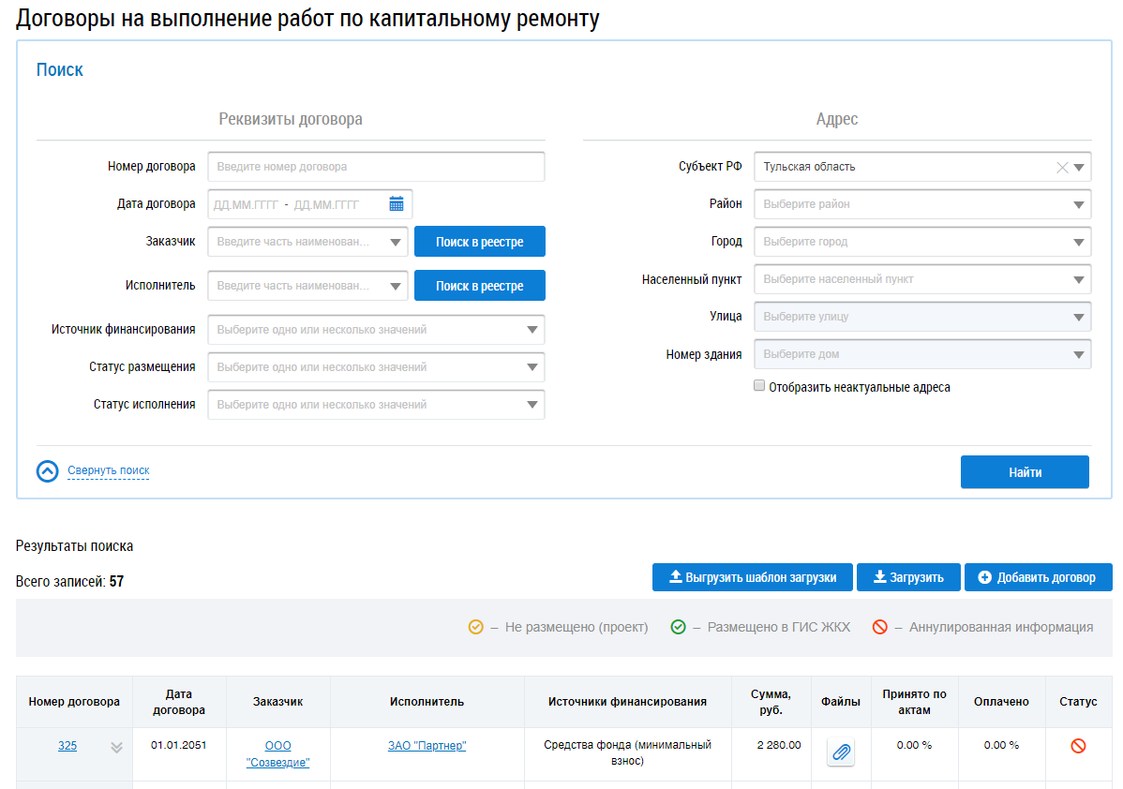Open the Заказчик dropdown list
The width and height of the screenshot is (1123, 789).
(395, 242)
